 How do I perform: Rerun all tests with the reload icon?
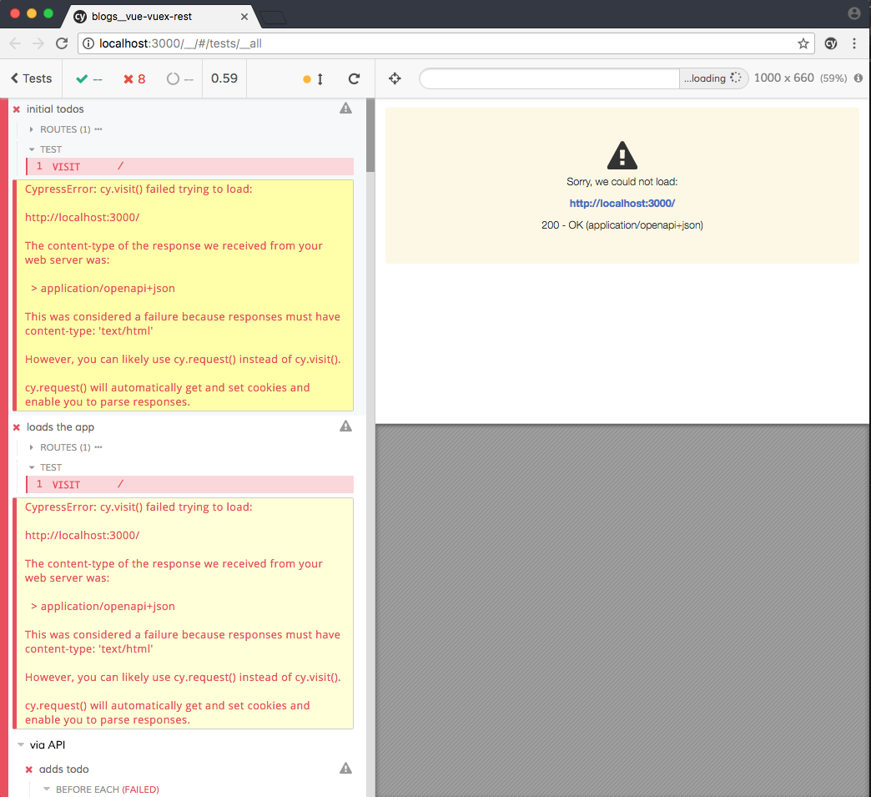click(x=354, y=79)
